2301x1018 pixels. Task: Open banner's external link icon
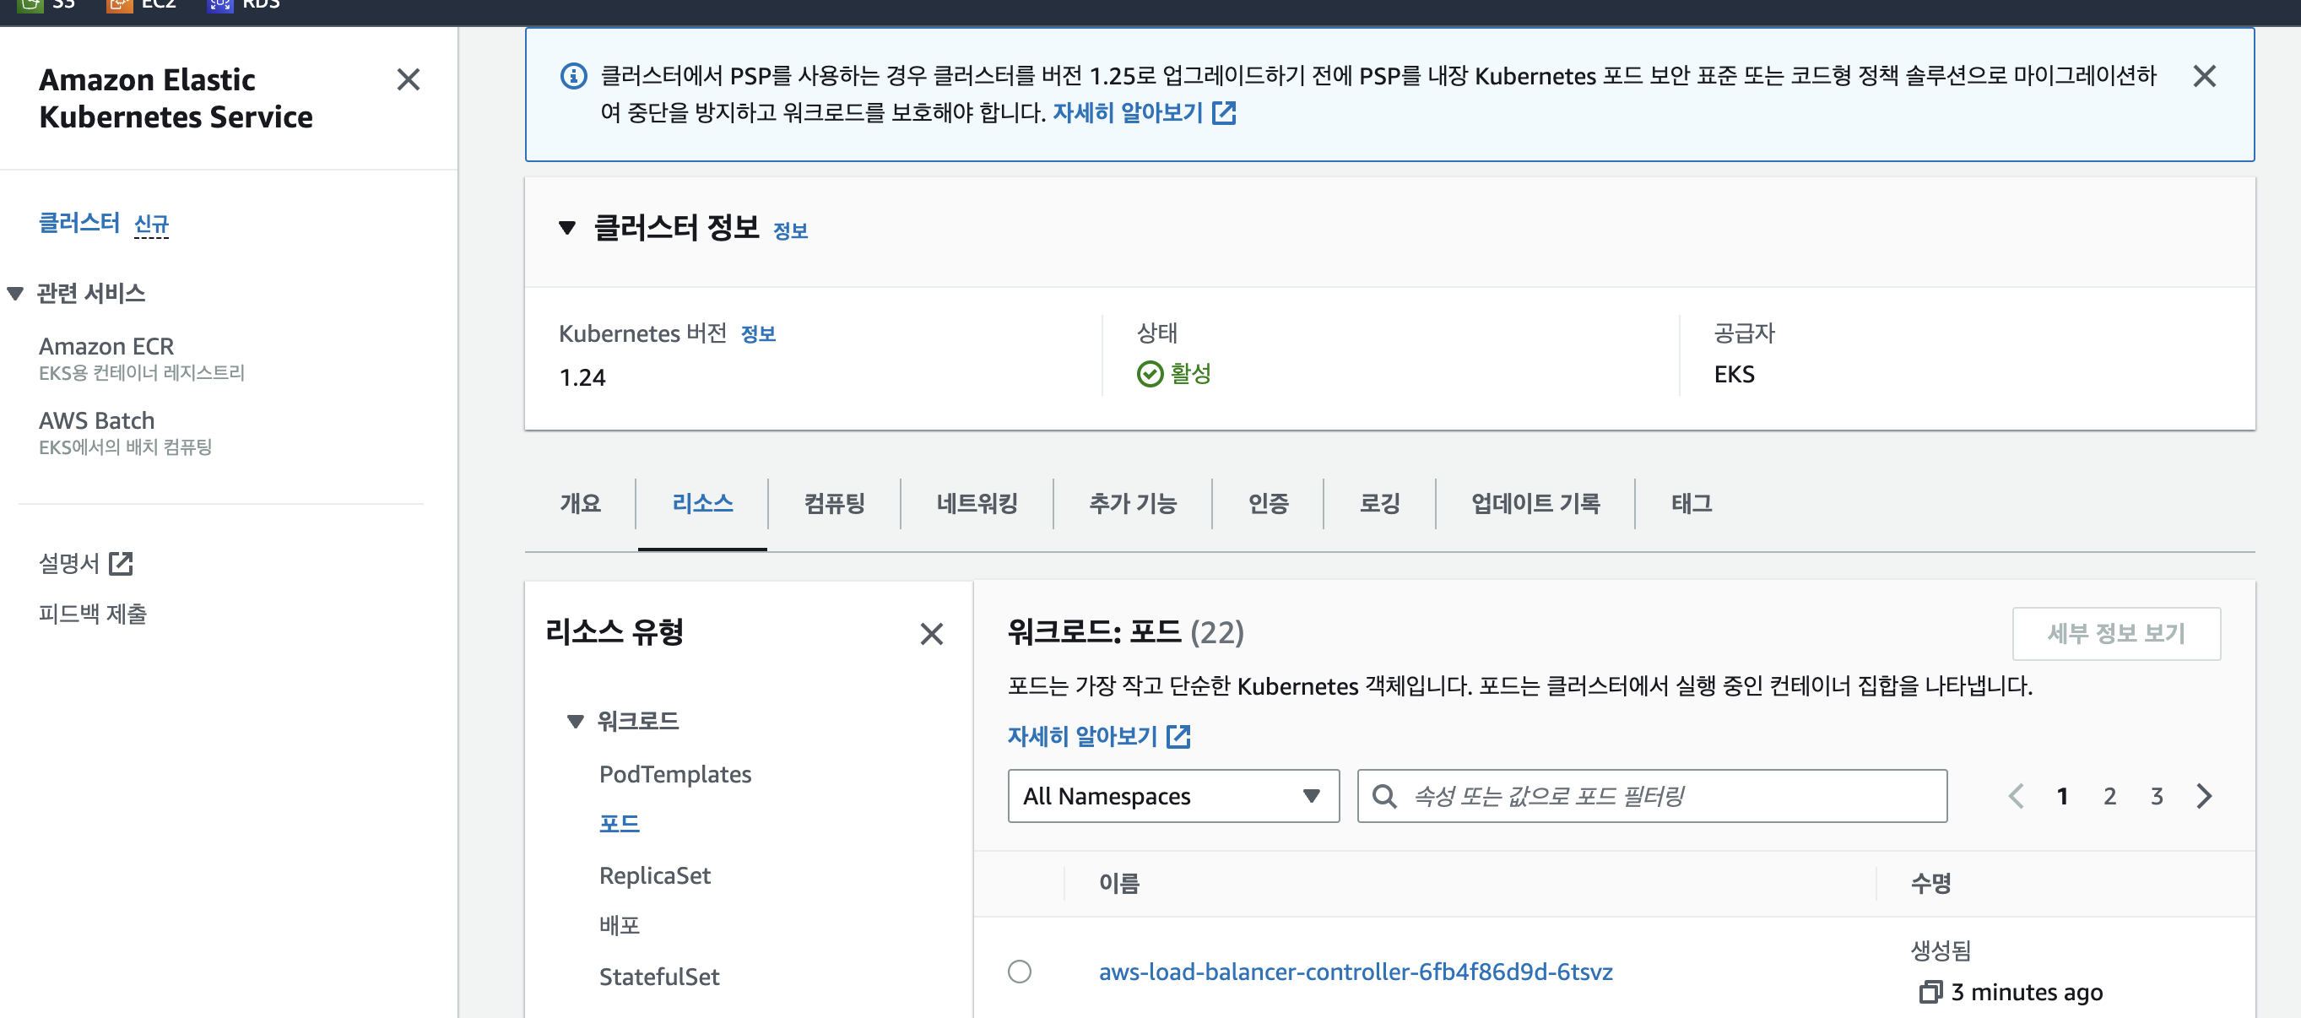point(1224,113)
